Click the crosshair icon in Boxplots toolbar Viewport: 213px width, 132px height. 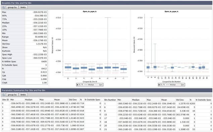pyautogui.click(x=4, y=7)
